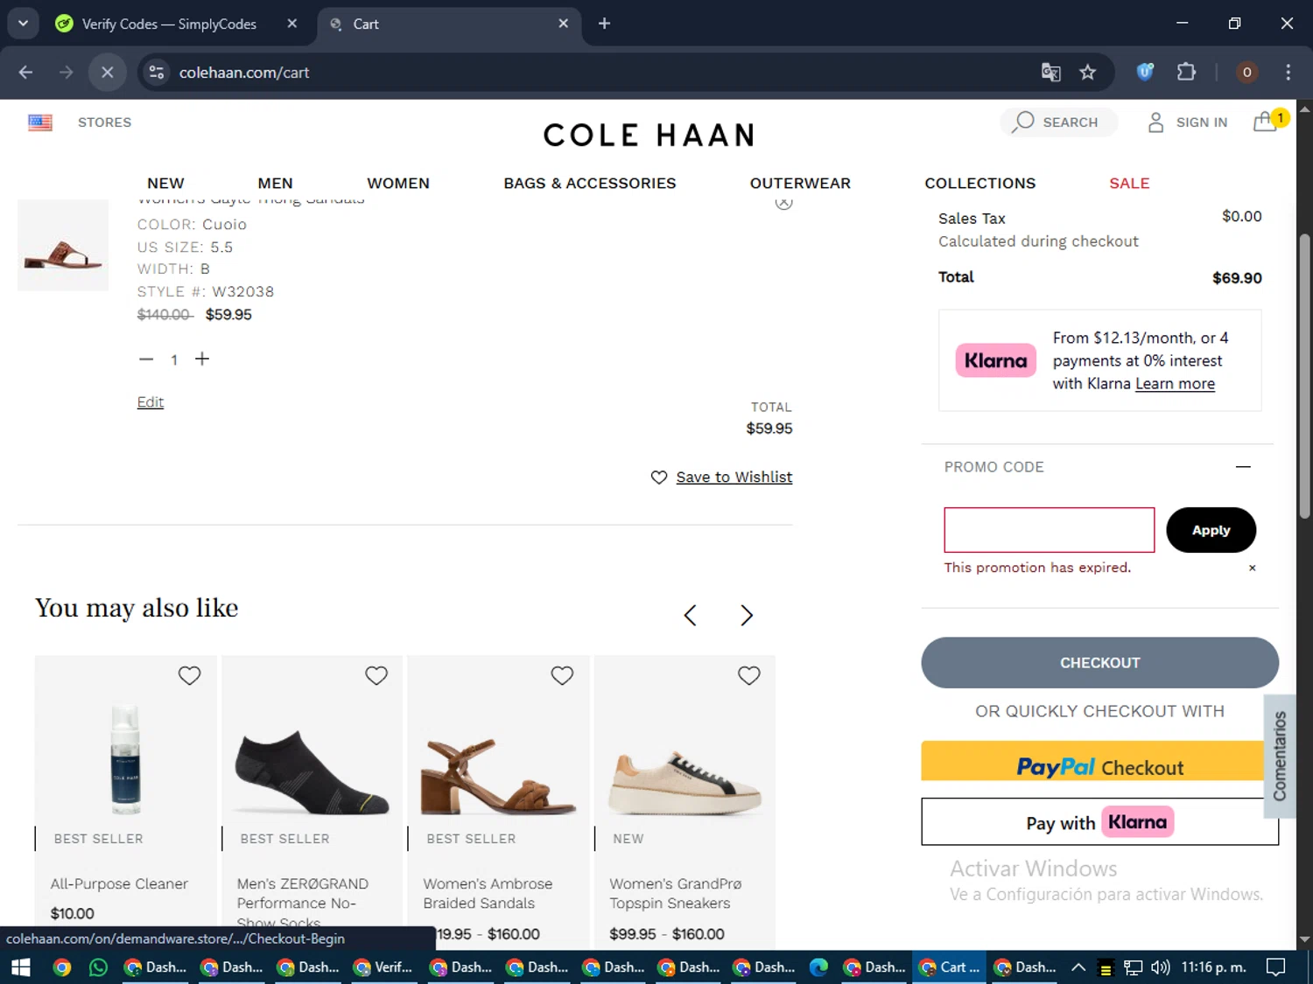Viewport: 1313px width, 984px height.
Task: Go back in browser history
Action: pyautogui.click(x=25, y=73)
